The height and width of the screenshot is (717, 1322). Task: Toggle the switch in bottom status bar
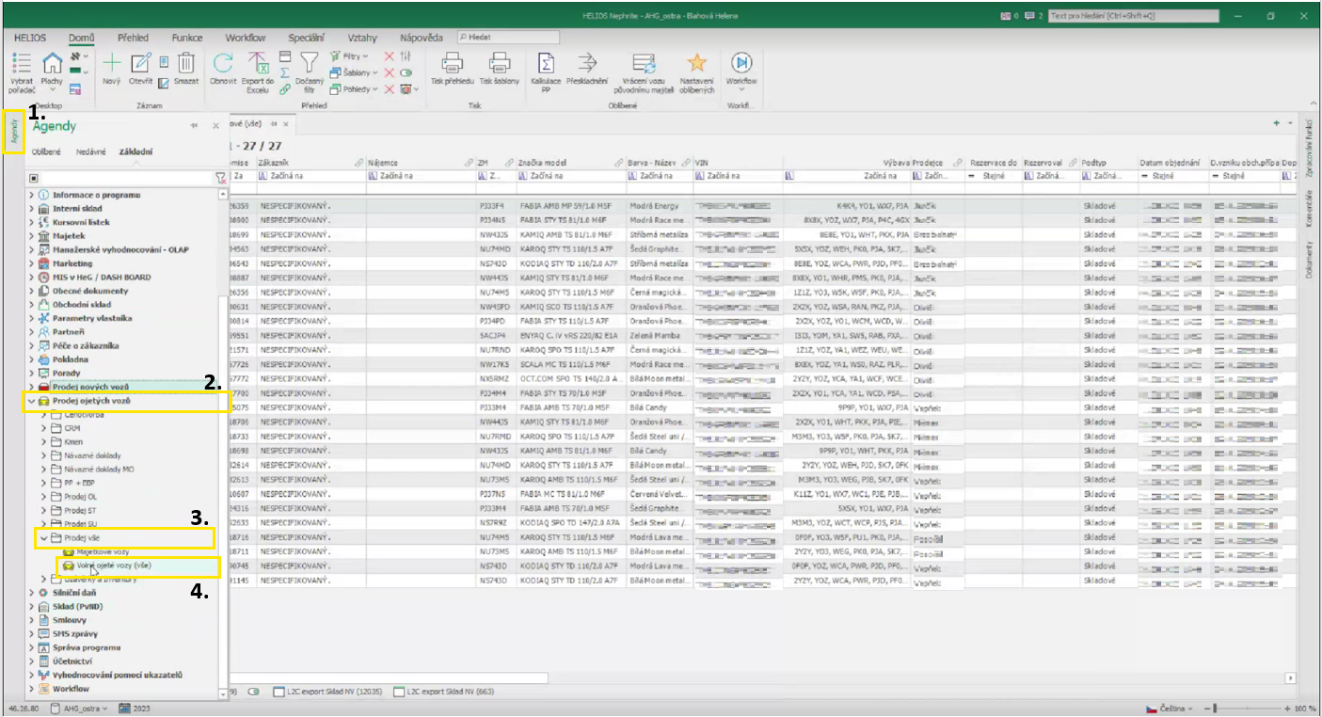tap(253, 692)
